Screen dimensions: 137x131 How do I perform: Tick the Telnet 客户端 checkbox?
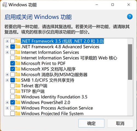pos(13,86)
